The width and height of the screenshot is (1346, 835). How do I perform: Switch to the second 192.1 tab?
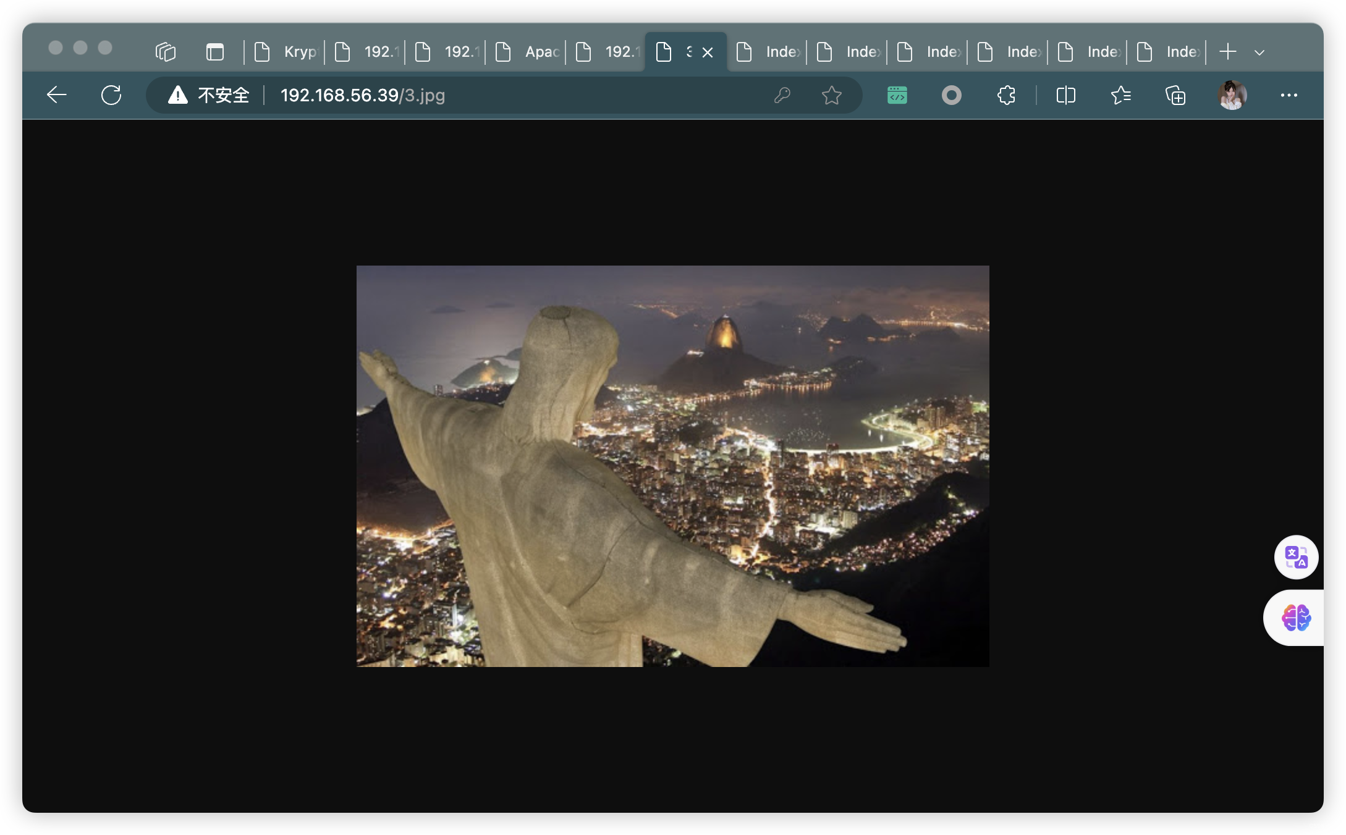(x=446, y=52)
